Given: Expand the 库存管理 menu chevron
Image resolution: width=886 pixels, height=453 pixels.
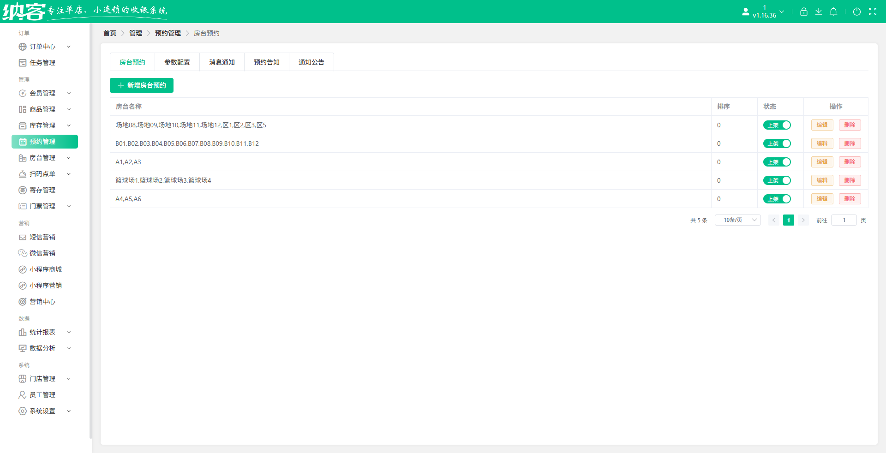Looking at the screenshot, I should click(69, 125).
